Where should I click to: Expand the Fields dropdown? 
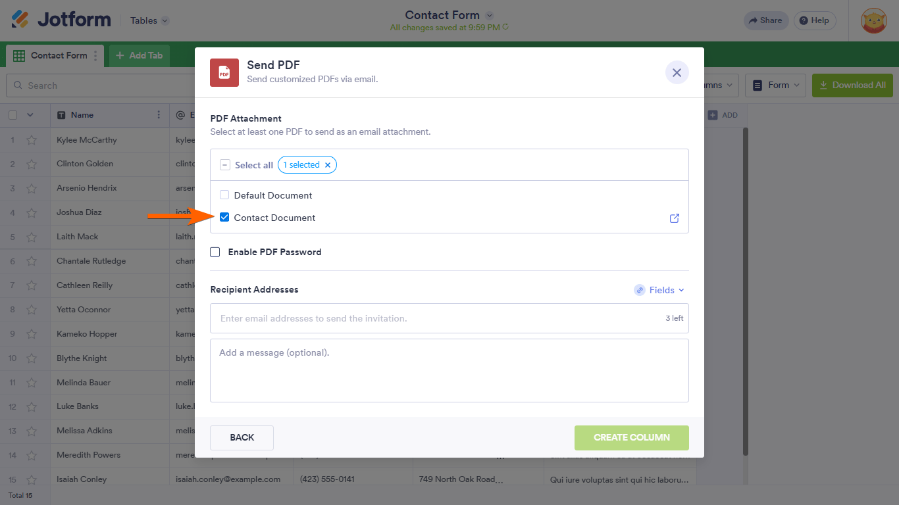coord(660,290)
